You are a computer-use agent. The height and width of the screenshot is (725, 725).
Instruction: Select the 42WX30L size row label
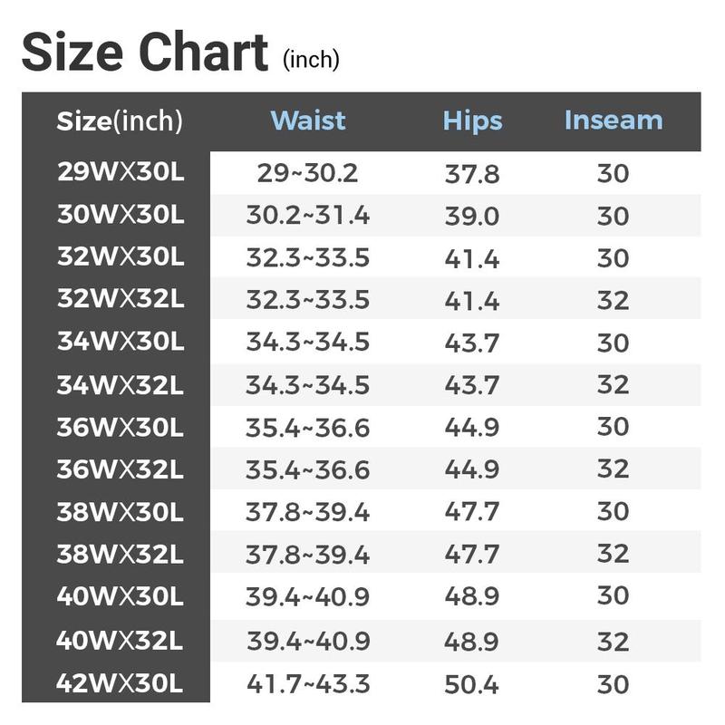tap(120, 681)
